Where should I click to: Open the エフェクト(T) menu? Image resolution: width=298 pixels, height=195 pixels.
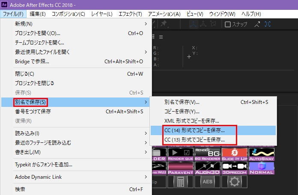(130, 14)
